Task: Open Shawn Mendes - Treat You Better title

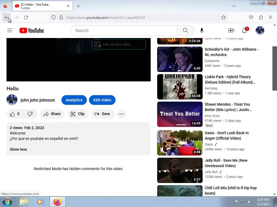Action: pyautogui.click(x=228, y=107)
